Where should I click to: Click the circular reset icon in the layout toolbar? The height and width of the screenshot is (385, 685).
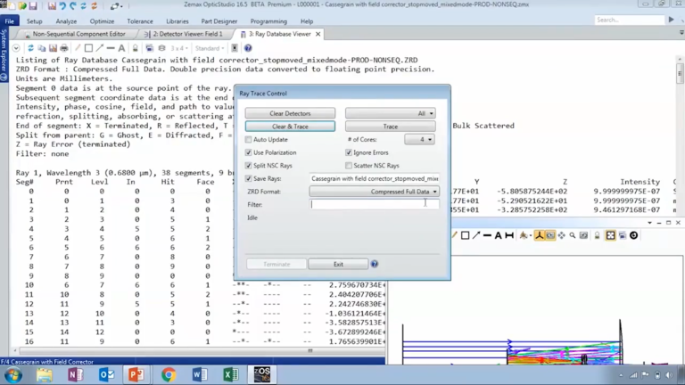pyautogui.click(x=633, y=235)
